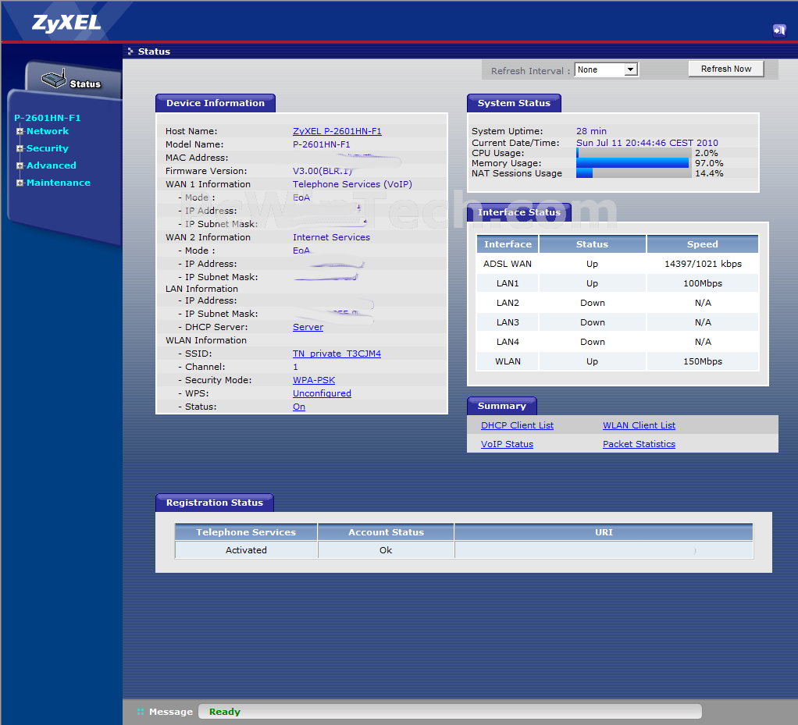Screen dimensions: 798x725
Task: Open the VoIP Status link
Action: pyautogui.click(x=507, y=444)
